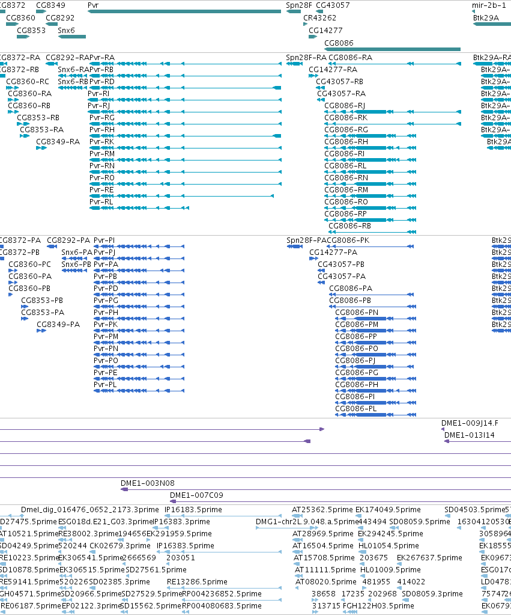
Task: Click the 'AT25362.5prime' EST label
Action: click(322, 509)
